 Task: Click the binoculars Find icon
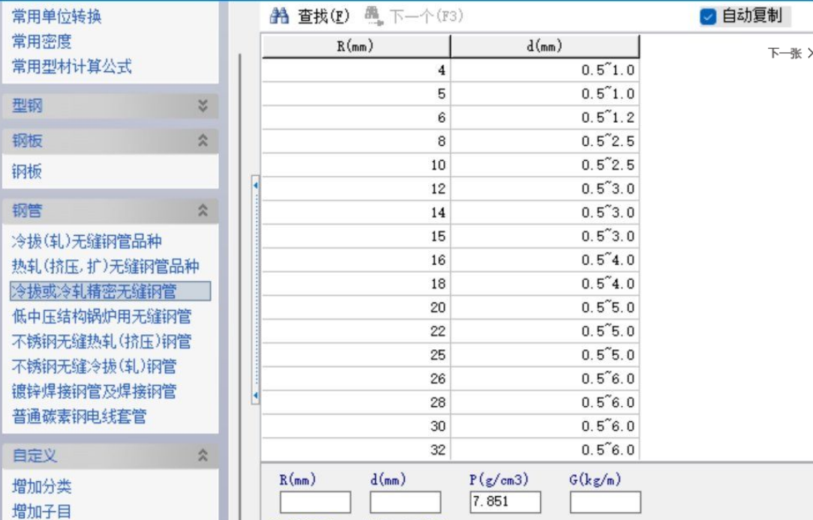click(280, 16)
